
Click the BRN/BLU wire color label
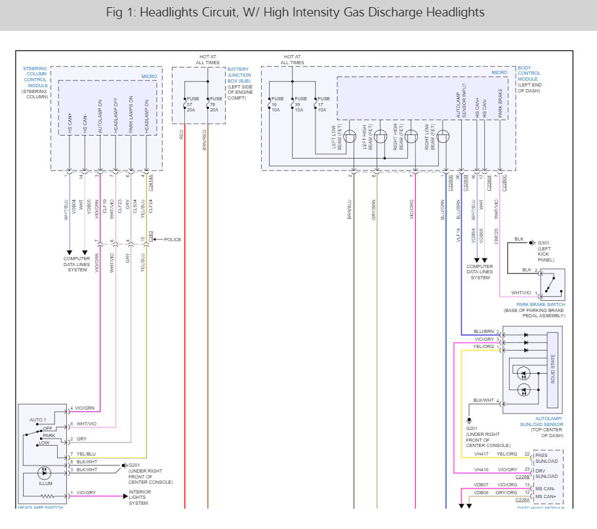point(350,210)
